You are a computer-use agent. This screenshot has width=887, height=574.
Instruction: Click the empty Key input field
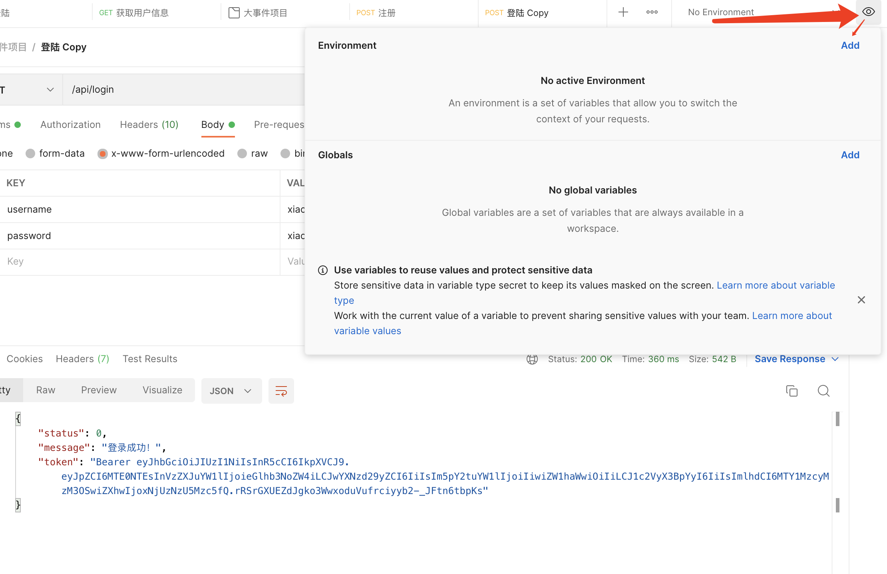click(x=140, y=261)
